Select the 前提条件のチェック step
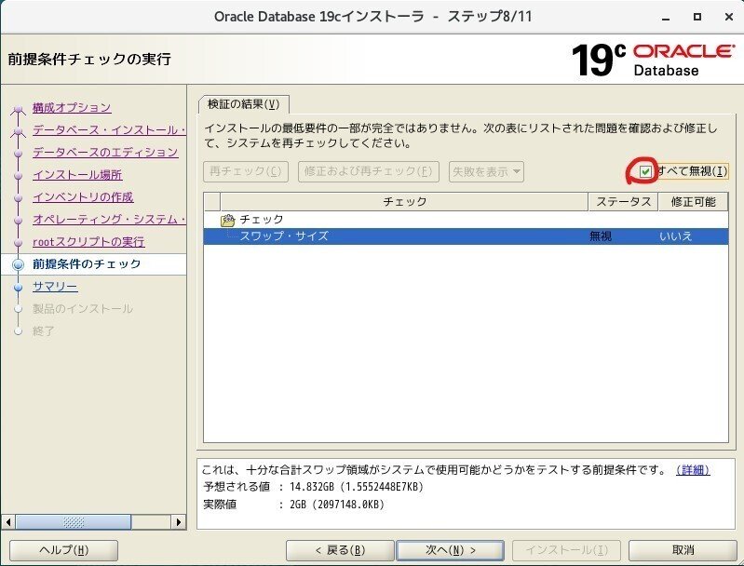 pos(87,264)
